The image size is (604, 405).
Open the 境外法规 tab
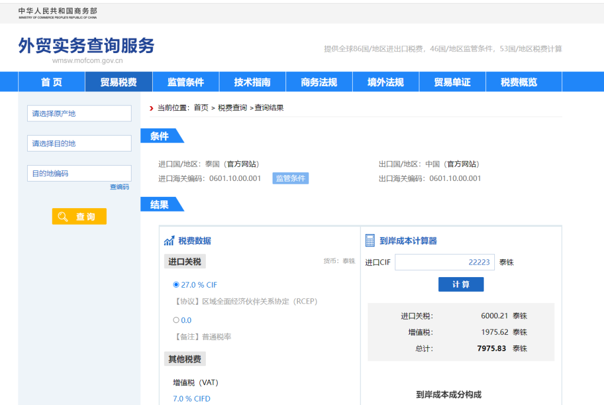(x=386, y=82)
